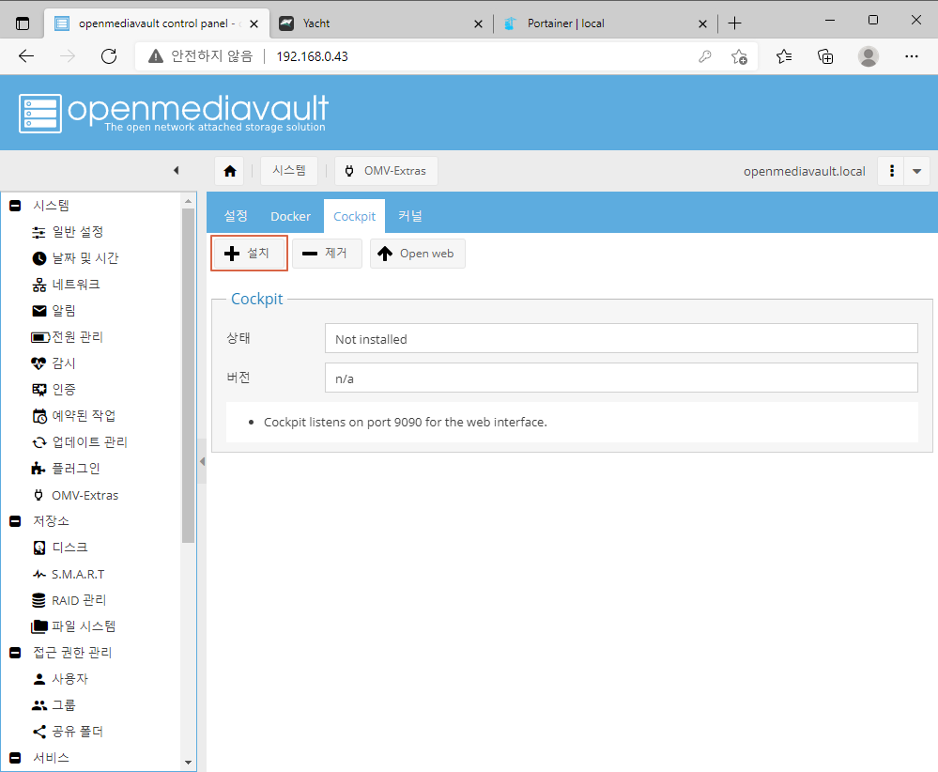938x772 pixels.
Task: Select the Cockpit tab
Action: coord(354,216)
